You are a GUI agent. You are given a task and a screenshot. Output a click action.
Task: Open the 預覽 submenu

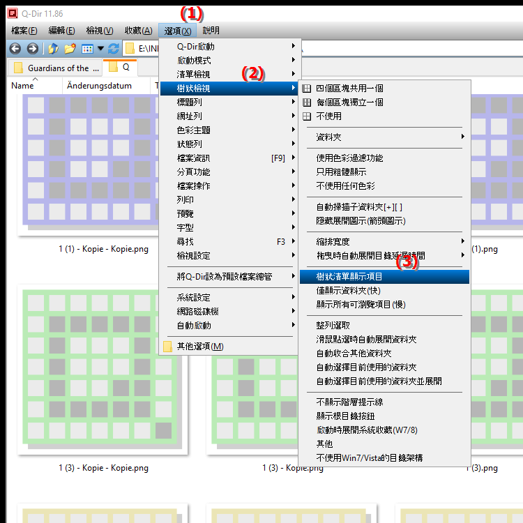[x=229, y=214]
